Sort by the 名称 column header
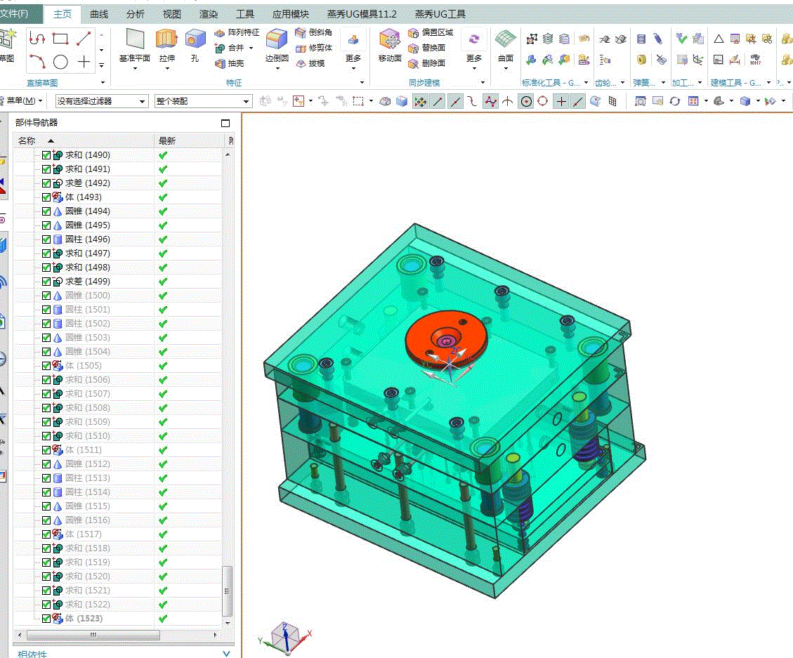The image size is (793, 658). tap(84, 140)
